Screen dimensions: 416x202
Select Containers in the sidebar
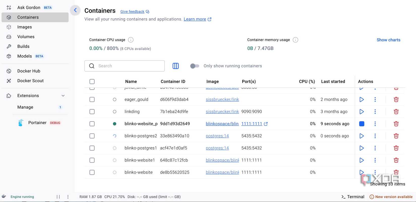[x=35, y=17]
